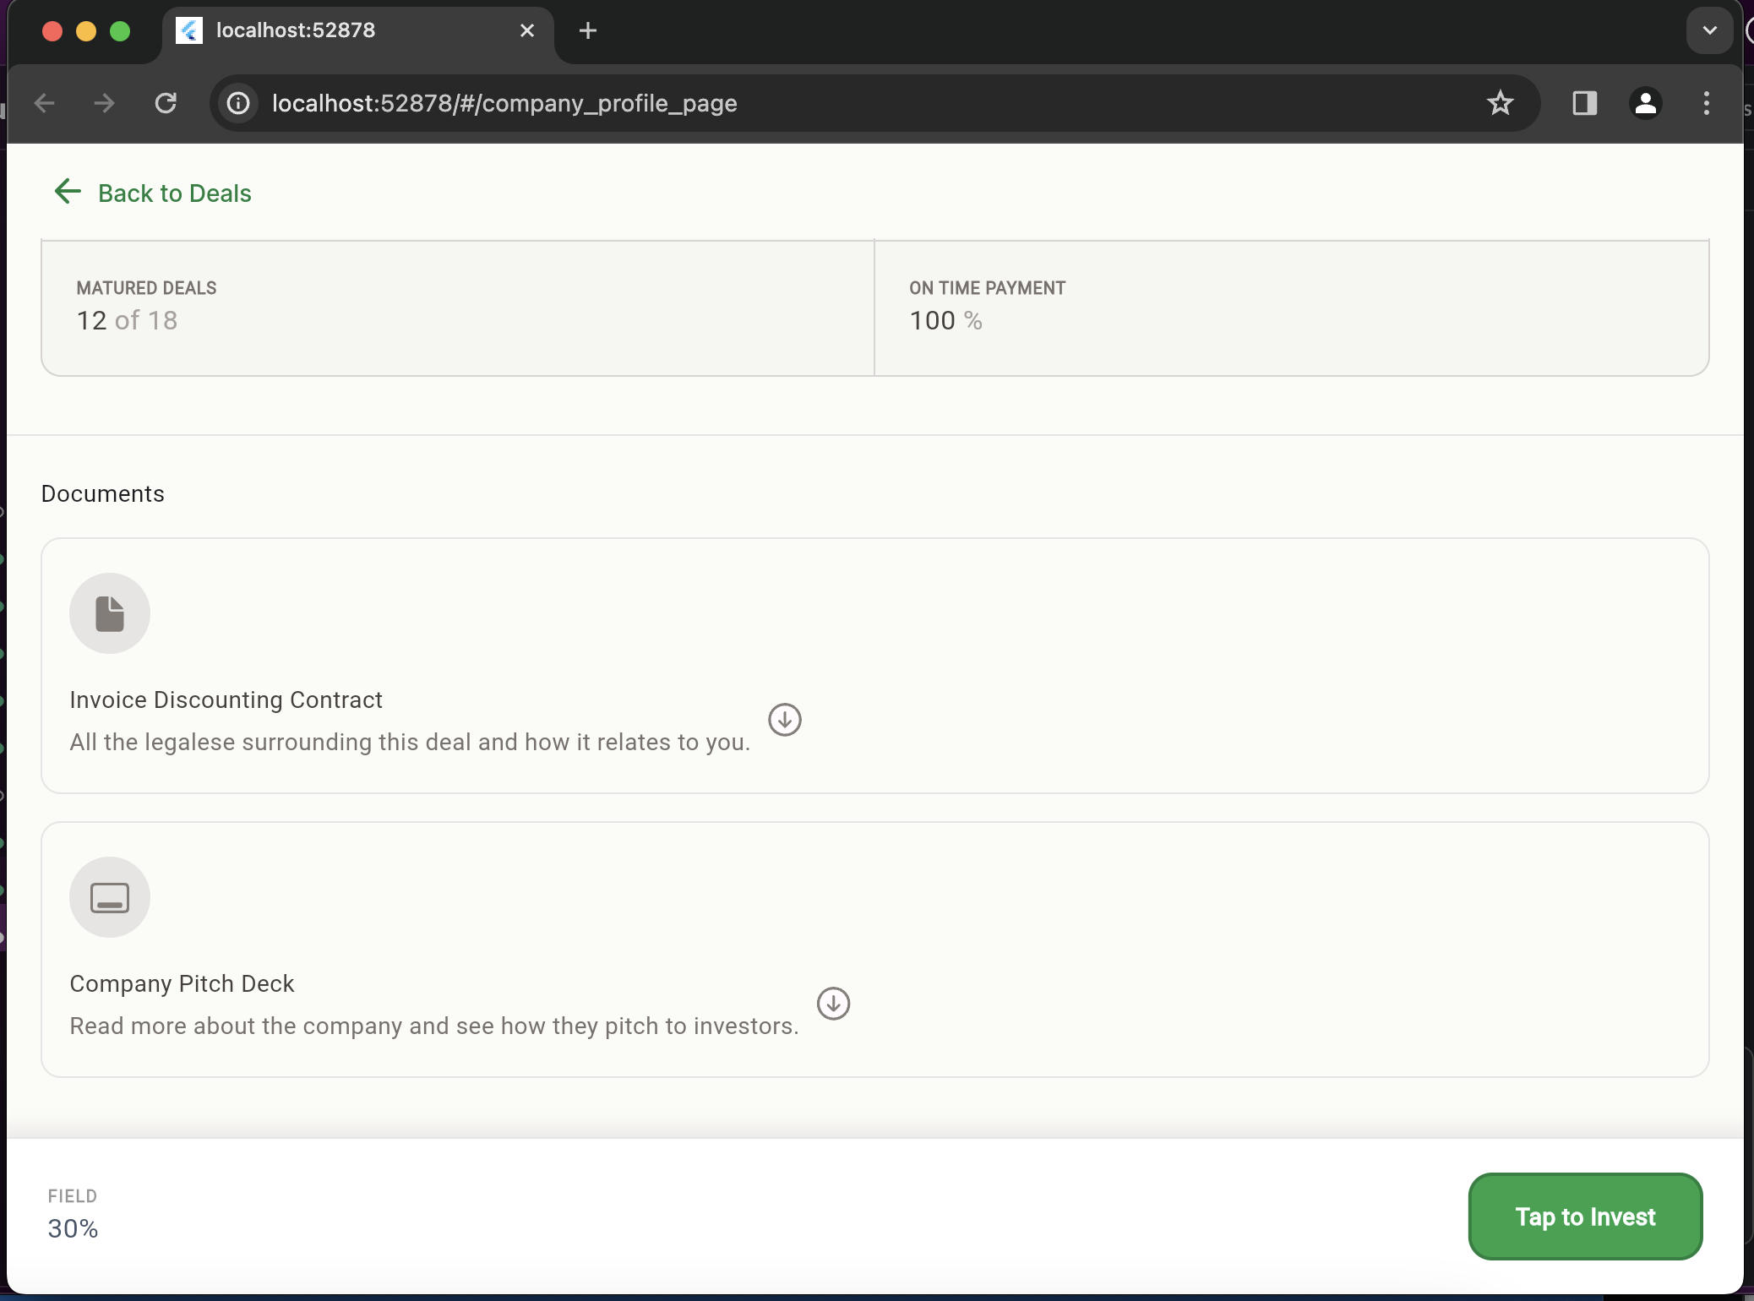Close the localhost:52878 tab

pos(527,30)
